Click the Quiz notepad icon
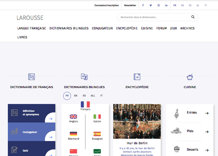 (14, 150)
